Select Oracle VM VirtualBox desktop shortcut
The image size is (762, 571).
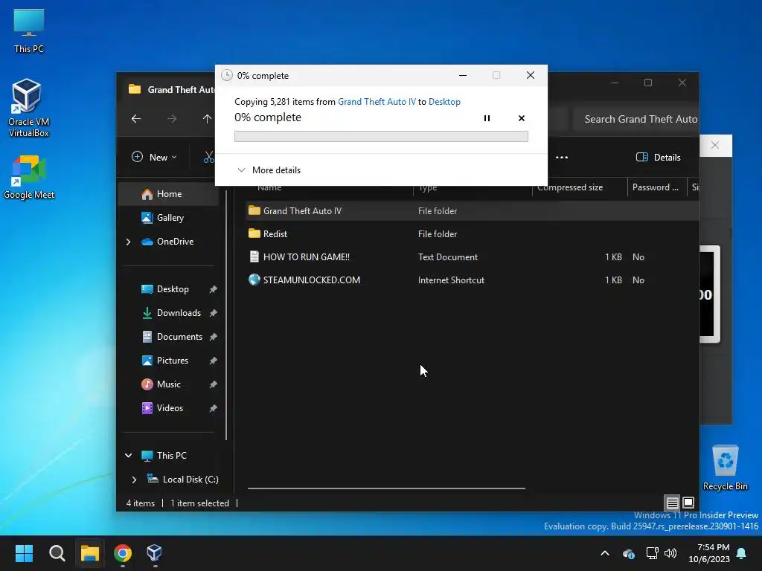pos(29,108)
